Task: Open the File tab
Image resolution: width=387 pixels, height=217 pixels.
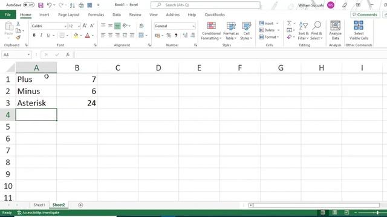Action: tap(8, 14)
